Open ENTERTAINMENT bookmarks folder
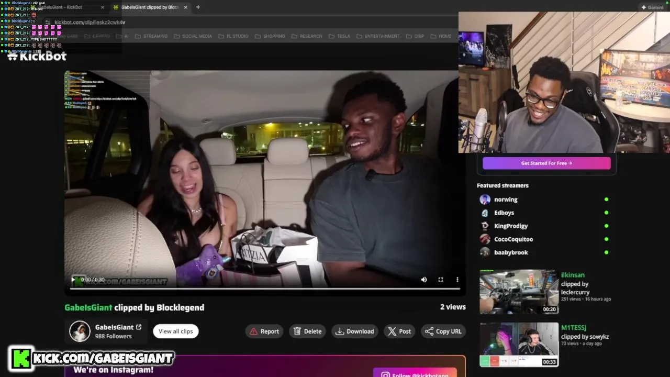 pyautogui.click(x=378, y=36)
